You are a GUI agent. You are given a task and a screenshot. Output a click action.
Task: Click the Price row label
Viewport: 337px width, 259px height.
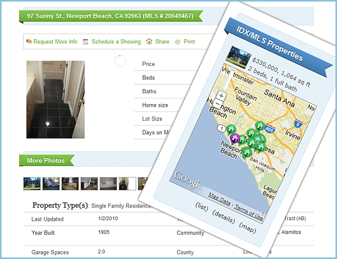pos(148,64)
